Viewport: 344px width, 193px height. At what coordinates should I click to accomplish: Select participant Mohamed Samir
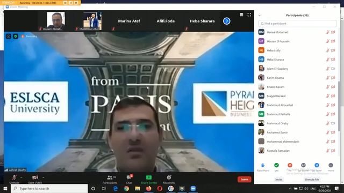point(297,132)
